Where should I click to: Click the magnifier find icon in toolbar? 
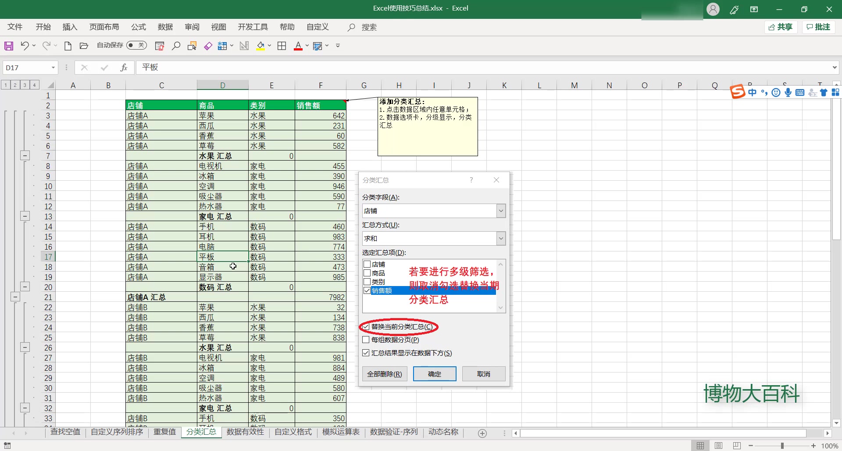(x=176, y=46)
